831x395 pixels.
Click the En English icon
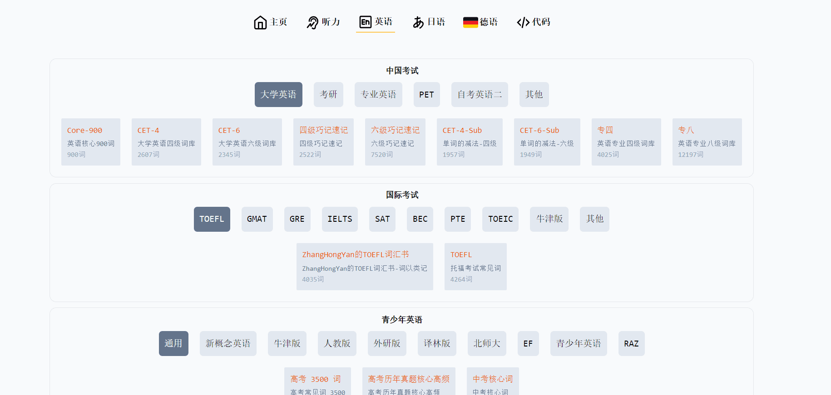(x=366, y=22)
